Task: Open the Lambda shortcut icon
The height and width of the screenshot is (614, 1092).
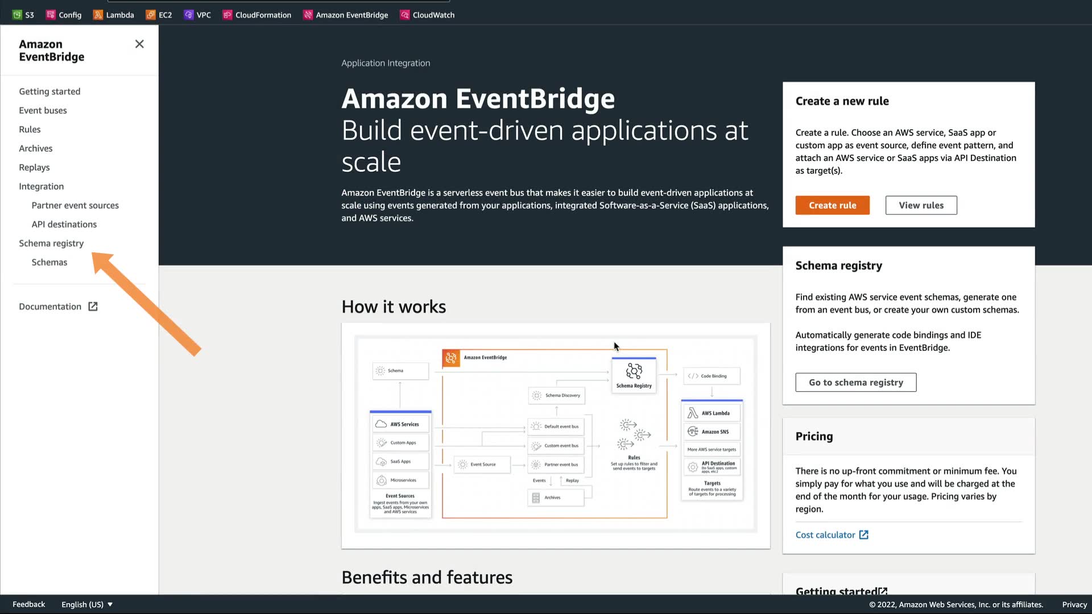Action: (x=98, y=15)
